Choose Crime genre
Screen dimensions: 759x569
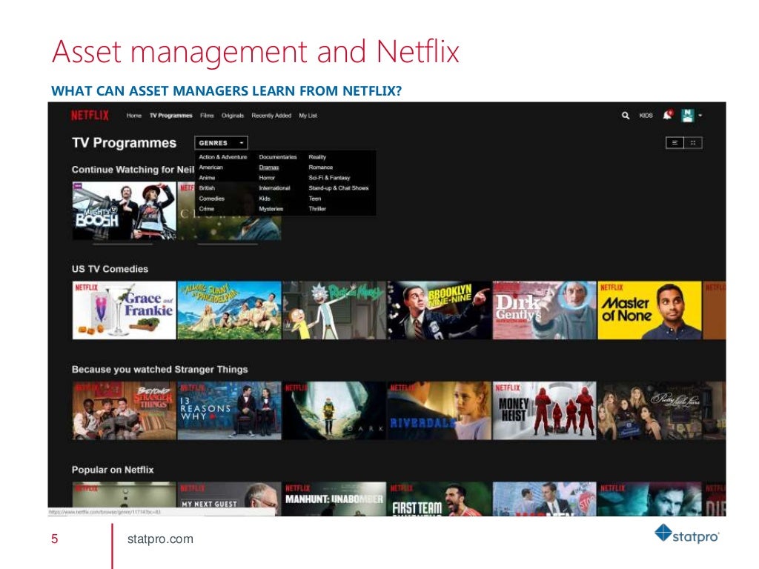(x=206, y=209)
